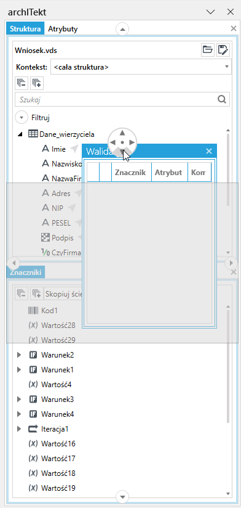Switch to the Struktura tab
Screen dimensions: 241x508
[x=25, y=28]
